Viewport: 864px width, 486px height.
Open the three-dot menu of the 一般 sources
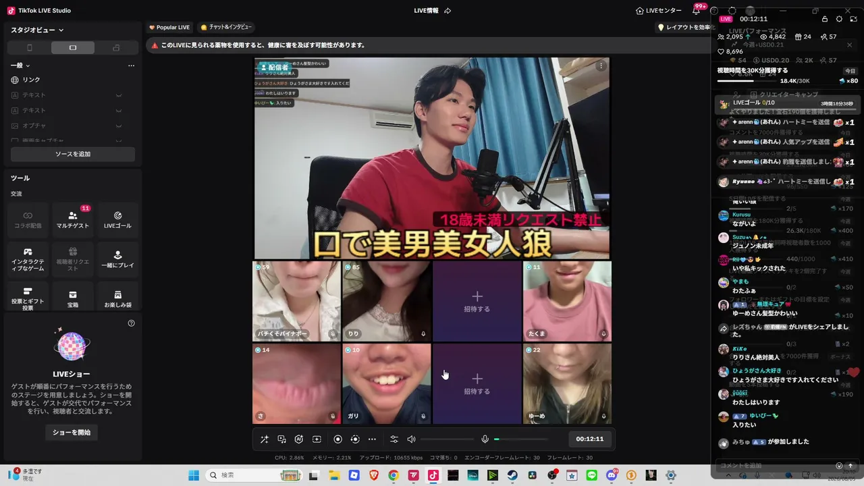(x=132, y=65)
